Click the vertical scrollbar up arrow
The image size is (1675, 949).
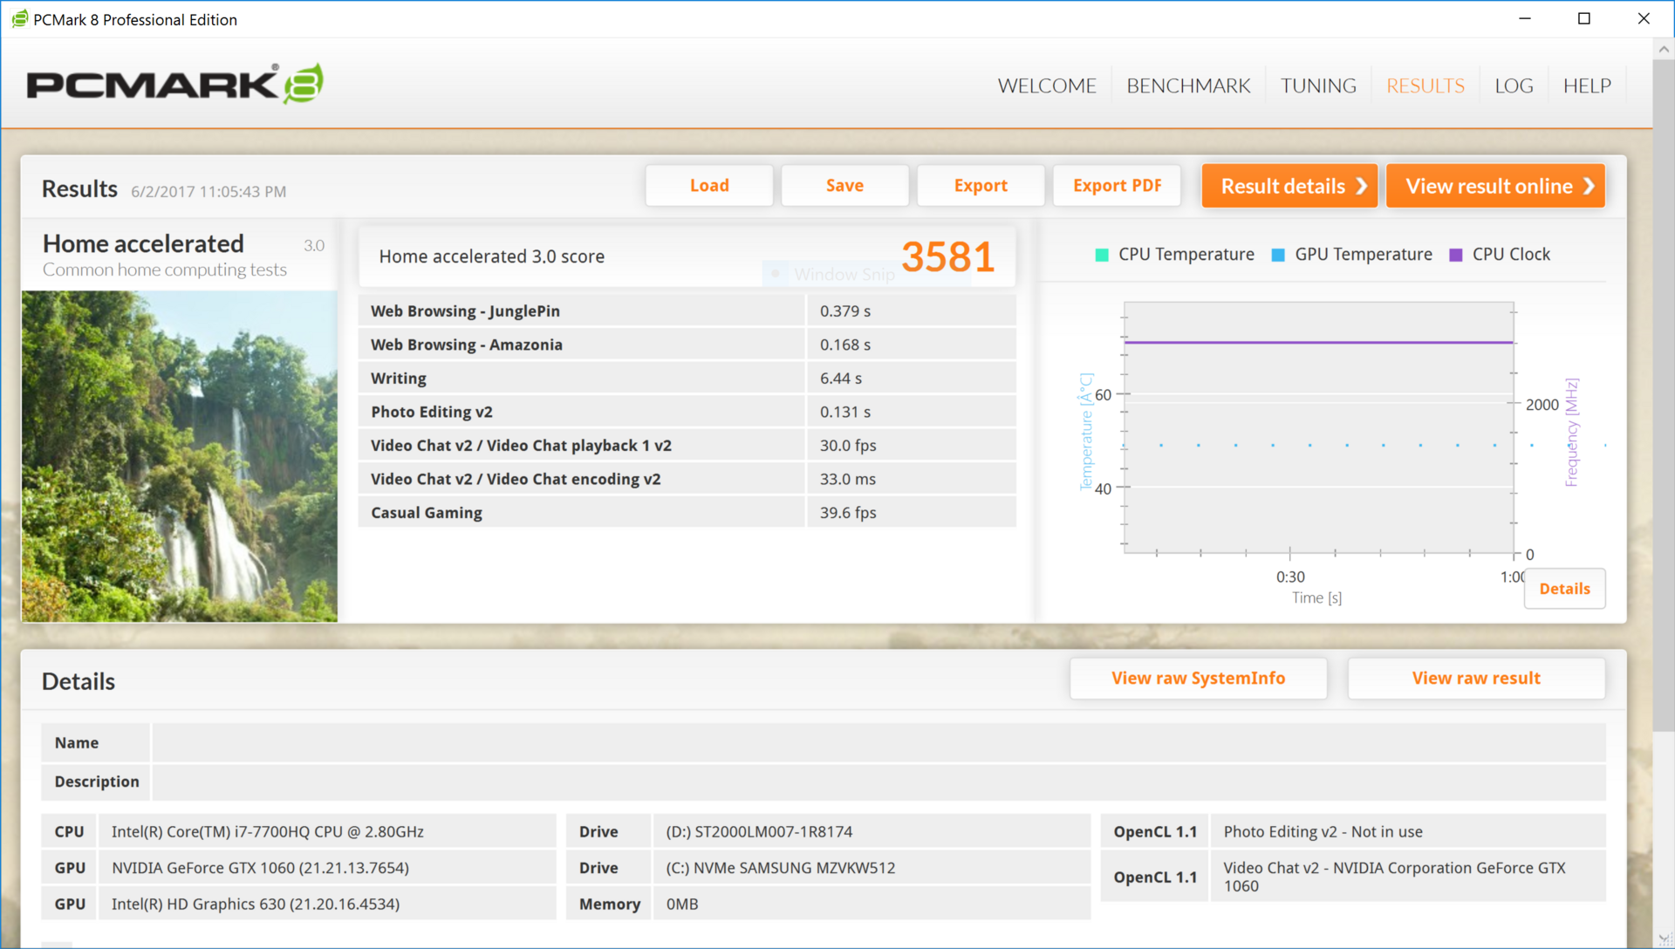tap(1664, 49)
